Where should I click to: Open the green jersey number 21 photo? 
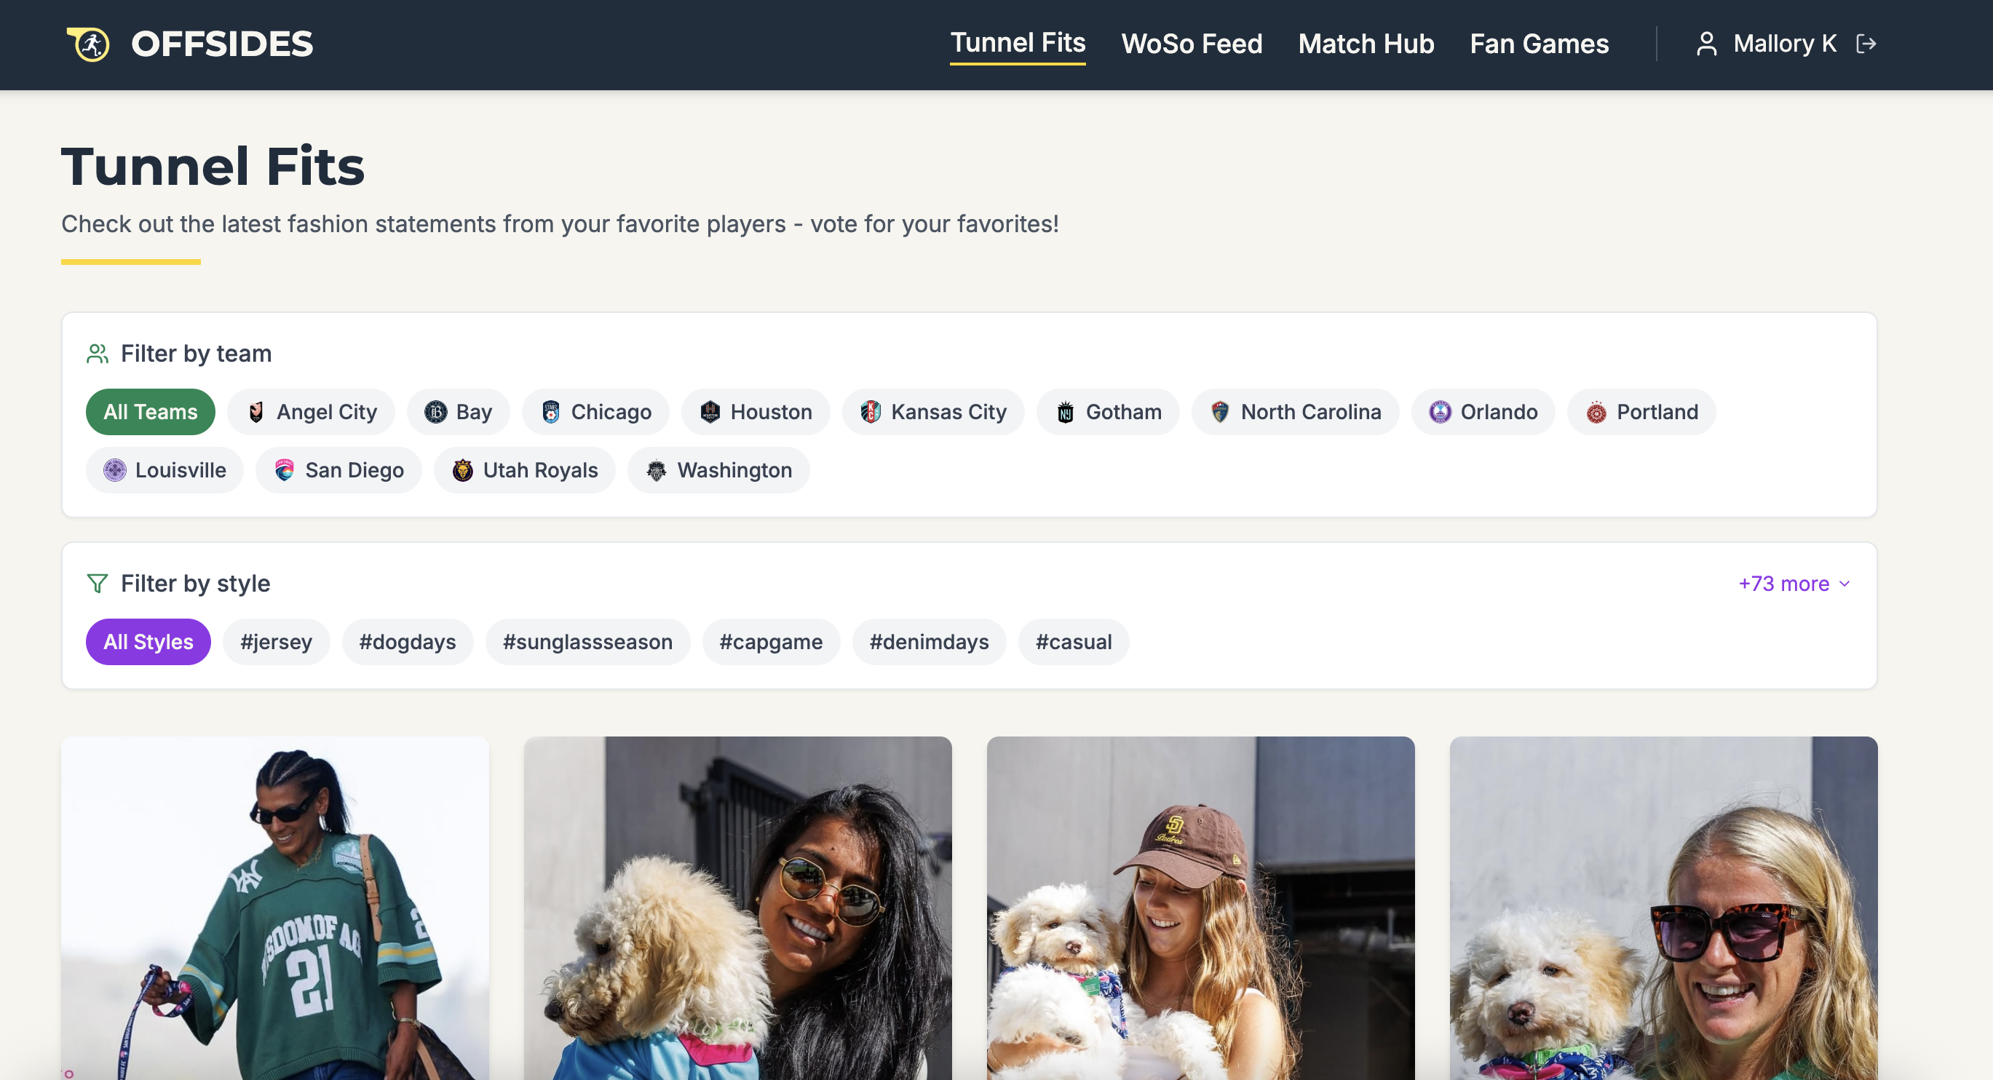[x=274, y=908]
